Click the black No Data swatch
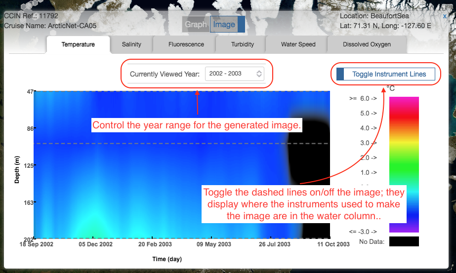The height and width of the screenshot is (273, 456). tap(404, 241)
